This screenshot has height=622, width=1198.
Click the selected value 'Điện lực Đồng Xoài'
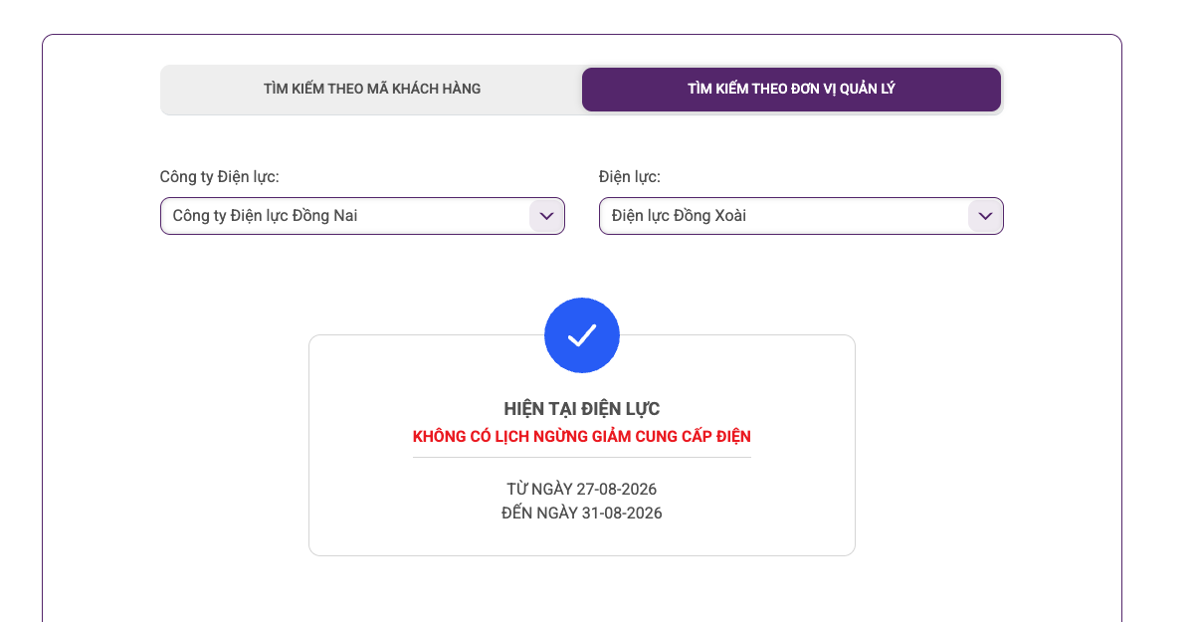(x=679, y=216)
